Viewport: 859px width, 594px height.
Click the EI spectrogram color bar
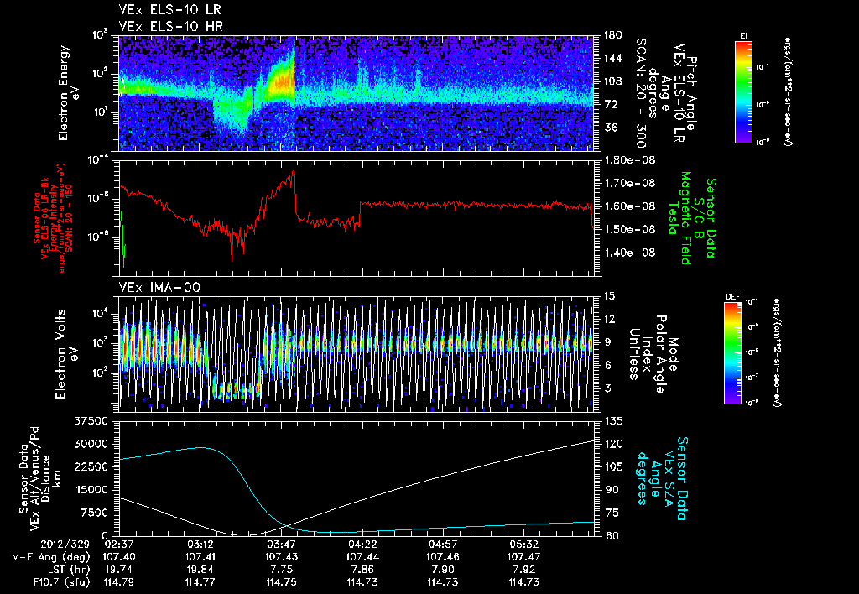pyautogui.click(x=743, y=91)
